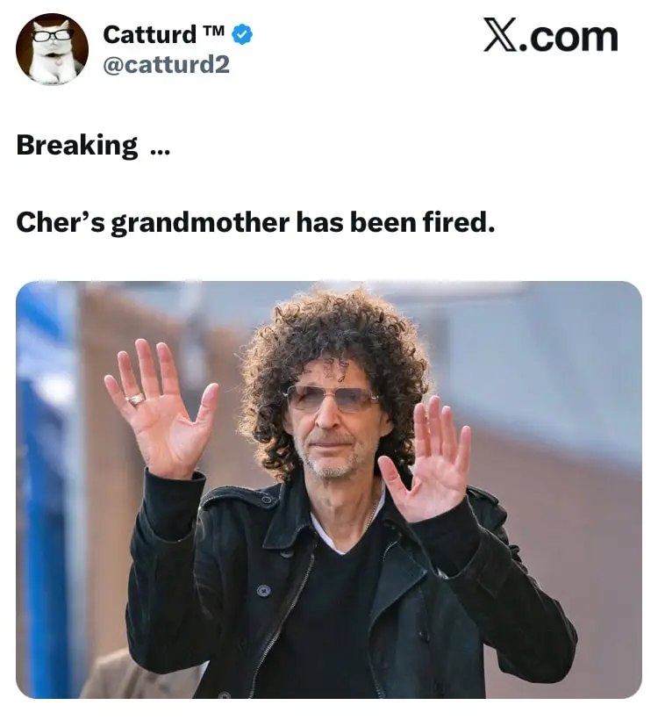Image resolution: width=658 pixels, height=727 pixels.
Task: Click the tinted sunglasses in the photo
Action: [330, 399]
